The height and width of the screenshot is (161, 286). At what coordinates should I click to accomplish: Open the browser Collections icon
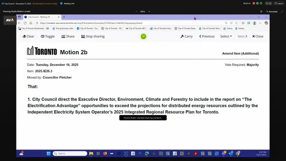pos(249,23)
